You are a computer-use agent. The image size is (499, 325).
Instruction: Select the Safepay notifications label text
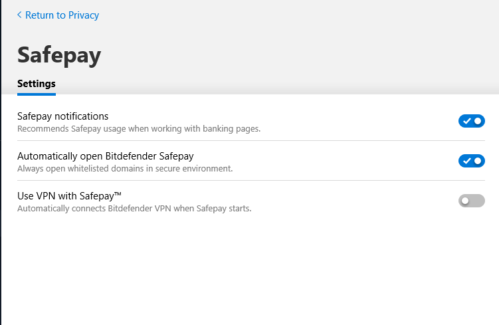tap(62, 116)
